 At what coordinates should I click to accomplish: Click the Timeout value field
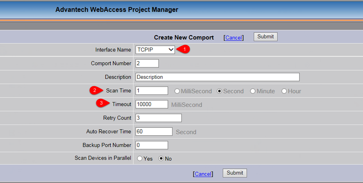(x=152, y=104)
